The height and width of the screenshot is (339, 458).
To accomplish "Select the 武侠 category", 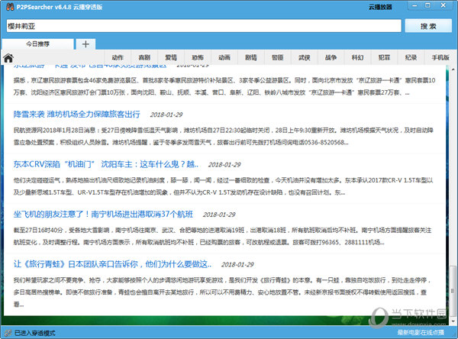I will tap(305, 57).
